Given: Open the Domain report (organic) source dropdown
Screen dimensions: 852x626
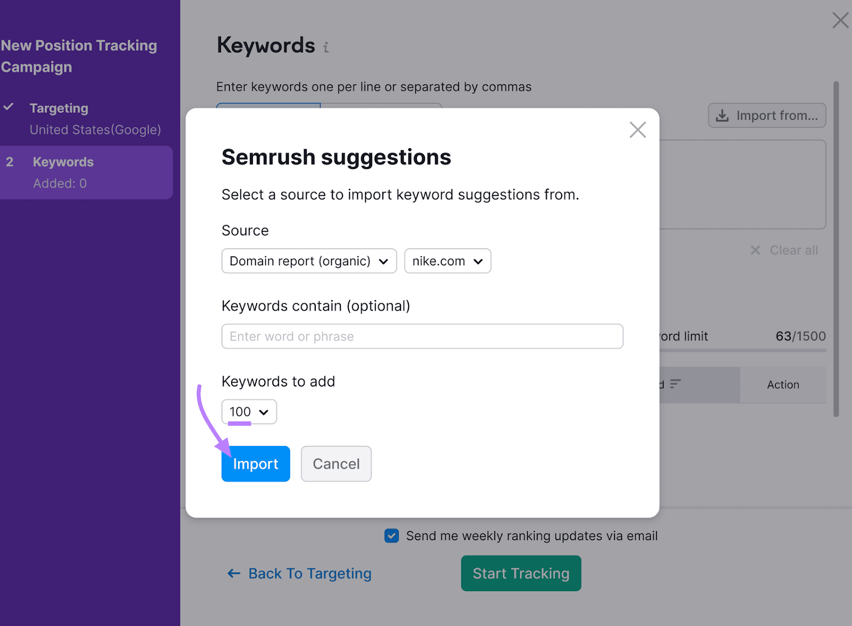Looking at the screenshot, I should coord(309,261).
